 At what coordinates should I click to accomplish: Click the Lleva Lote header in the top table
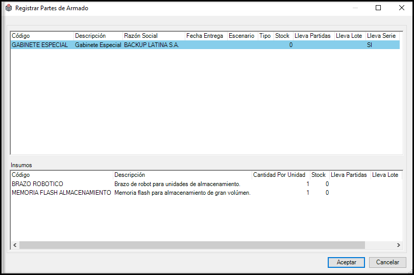(x=350, y=36)
